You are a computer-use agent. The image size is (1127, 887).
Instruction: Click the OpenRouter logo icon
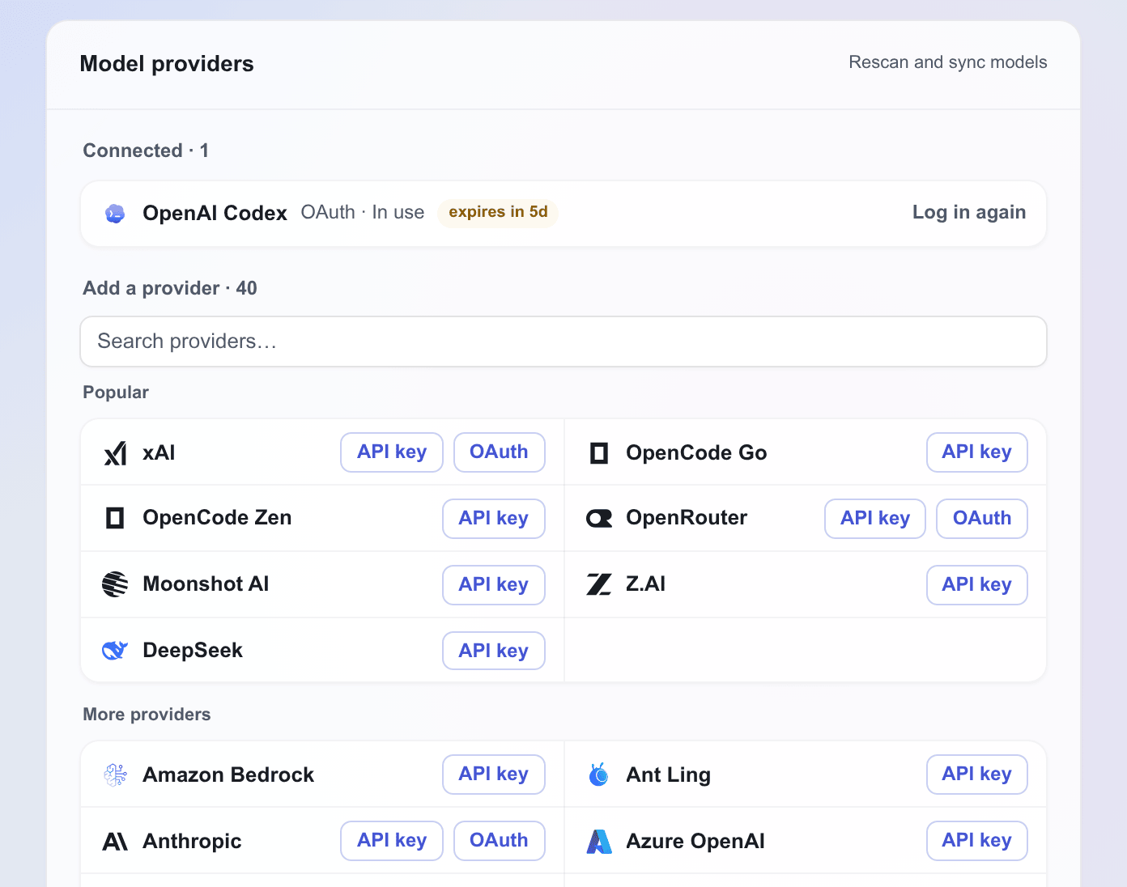599,518
